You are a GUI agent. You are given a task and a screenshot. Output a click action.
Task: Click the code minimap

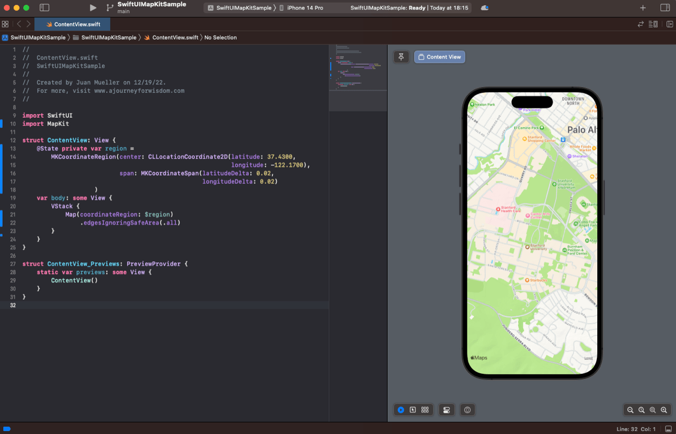pos(358,78)
